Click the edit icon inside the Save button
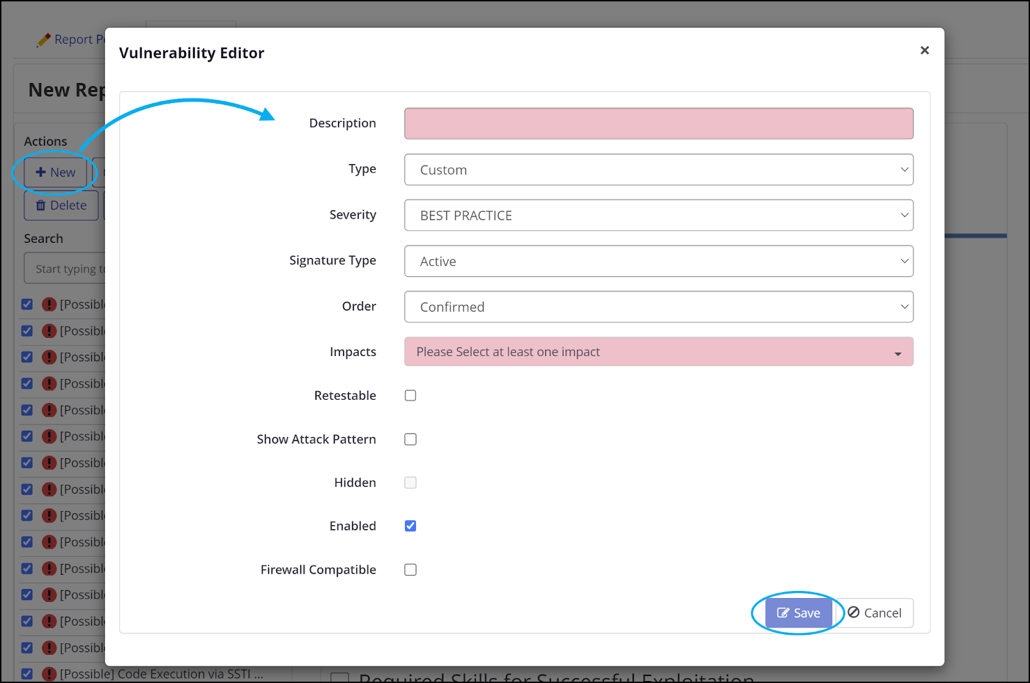The height and width of the screenshot is (683, 1030). click(783, 613)
